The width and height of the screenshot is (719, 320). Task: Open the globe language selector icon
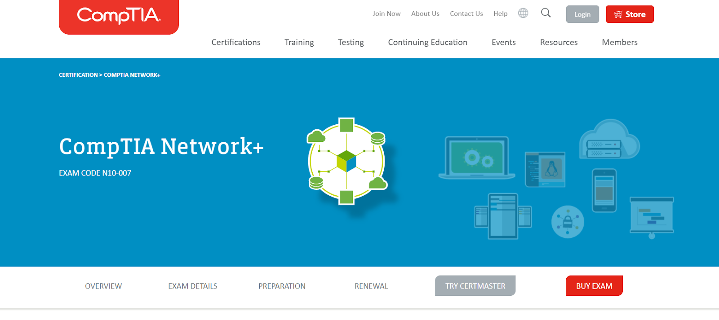(x=523, y=13)
